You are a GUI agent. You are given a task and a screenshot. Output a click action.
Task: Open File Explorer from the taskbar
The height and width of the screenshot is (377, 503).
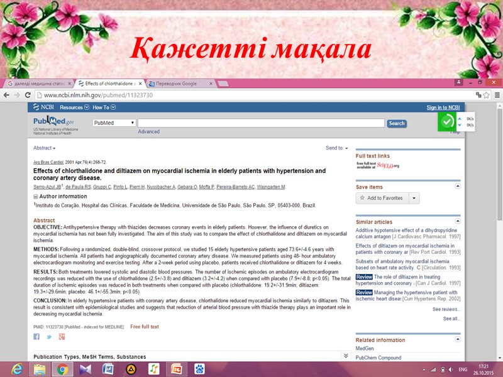point(40,369)
